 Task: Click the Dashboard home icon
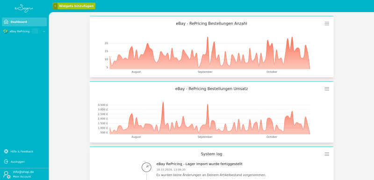6,21
